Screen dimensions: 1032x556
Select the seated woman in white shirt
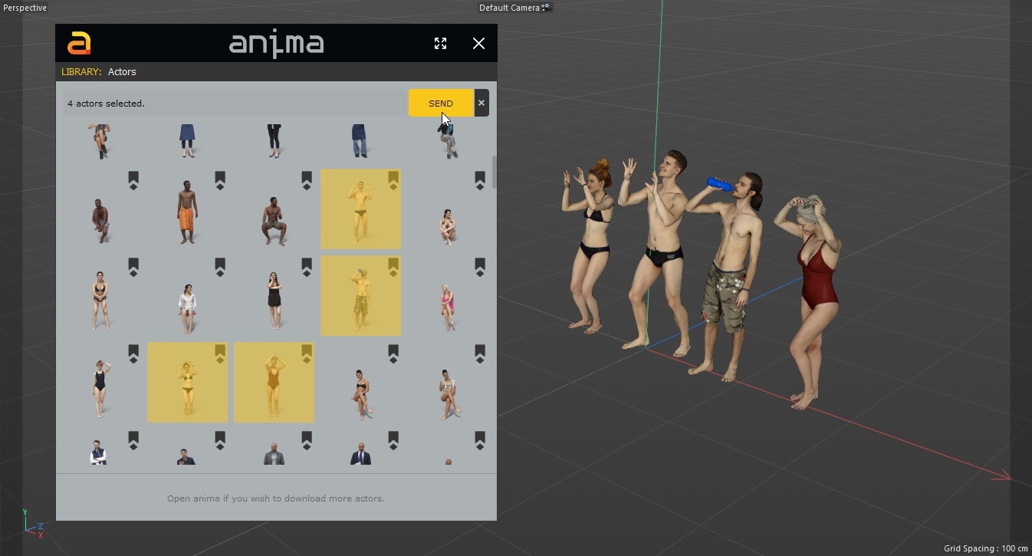(187, 308)
